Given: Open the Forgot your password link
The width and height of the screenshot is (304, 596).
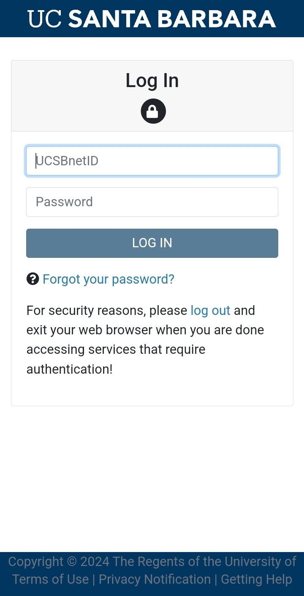Looking at the screenshot, I should (x=108, y=279).
